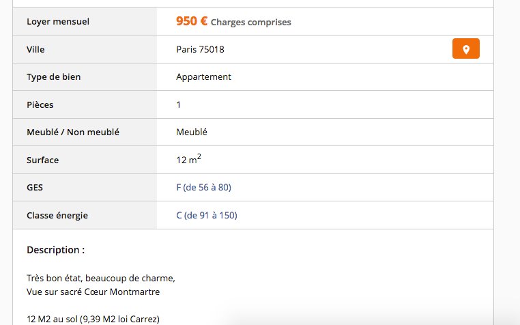Click the Vue sur sacré Cœur Montmartre line
The image size is (520, 325).
[x=93, y=292]
